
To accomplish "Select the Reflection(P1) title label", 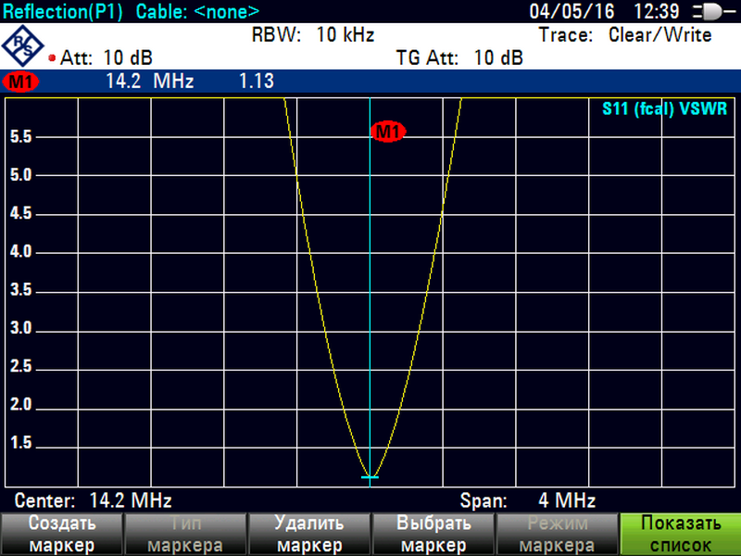I will click(65, 12).
